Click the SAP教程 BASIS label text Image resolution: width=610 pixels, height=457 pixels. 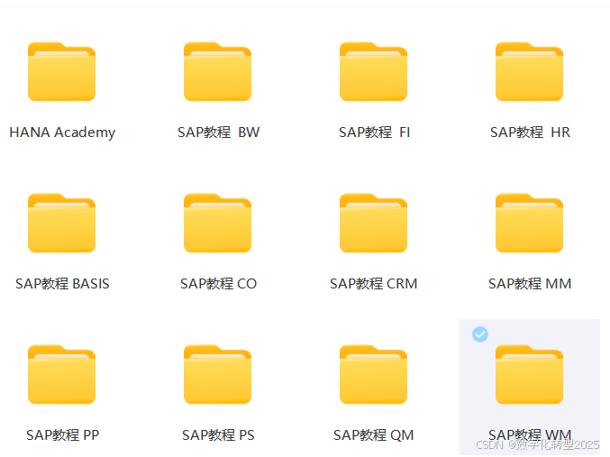(x=62, y=284)
